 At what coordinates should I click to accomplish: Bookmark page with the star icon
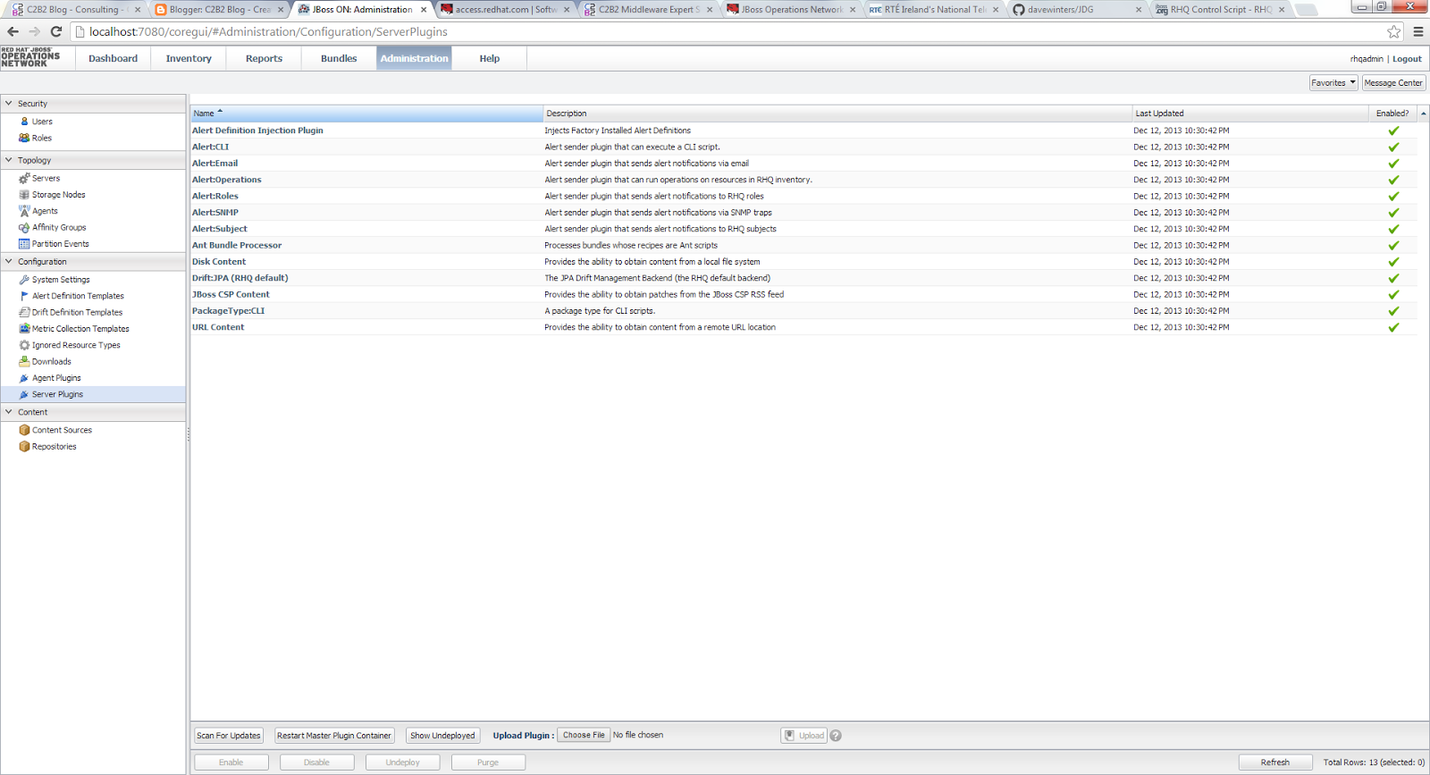[1393, 31]
